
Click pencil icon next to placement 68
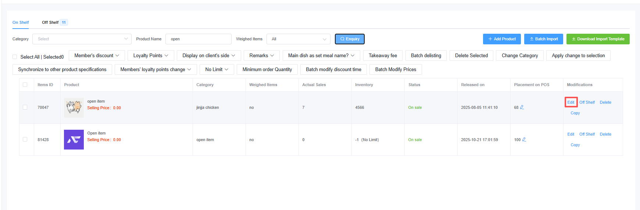coord(522,107)
